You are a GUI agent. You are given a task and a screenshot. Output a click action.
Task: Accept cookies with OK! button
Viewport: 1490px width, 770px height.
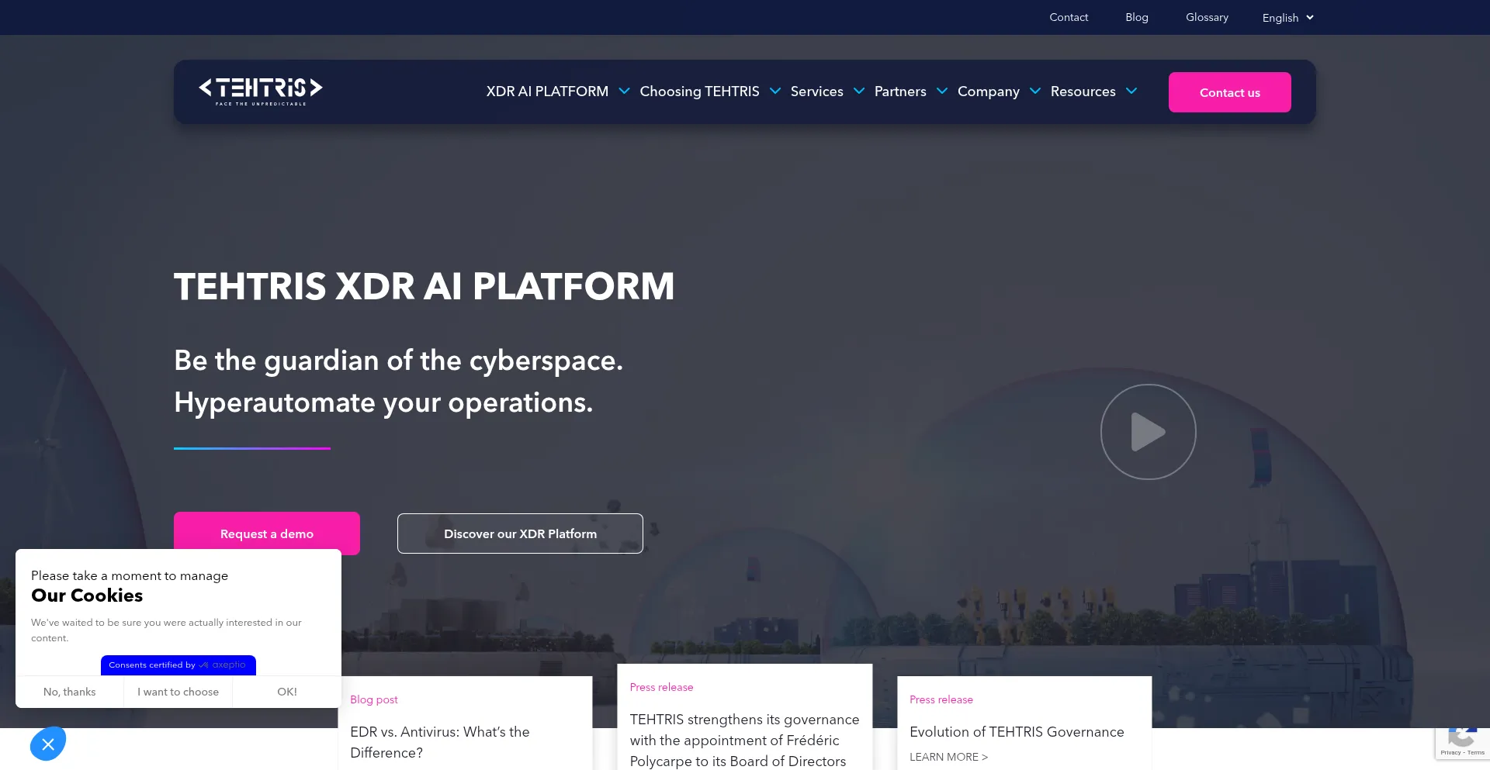(287, 692)
